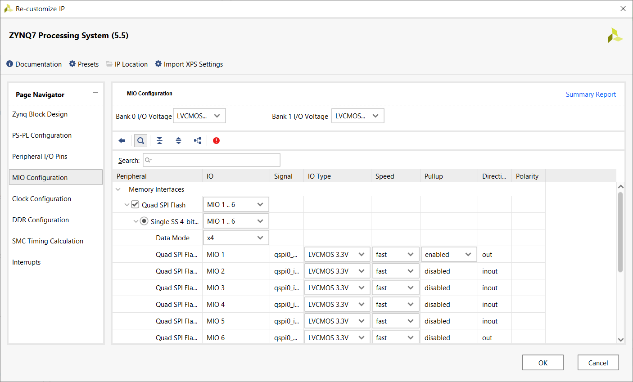Screen dimensions: 633x382
Task: Open the Single SS 4-bit IO dropdown
Action: [236, 221]
